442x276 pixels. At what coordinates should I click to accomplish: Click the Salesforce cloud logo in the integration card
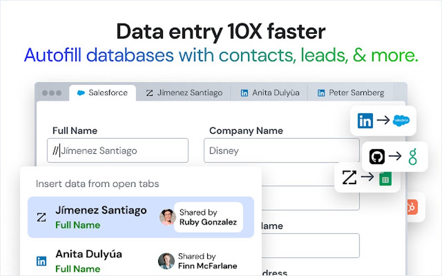401,120
